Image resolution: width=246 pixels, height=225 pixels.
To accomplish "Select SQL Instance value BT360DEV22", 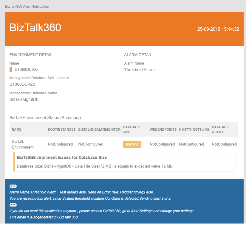I will [22, 85].
